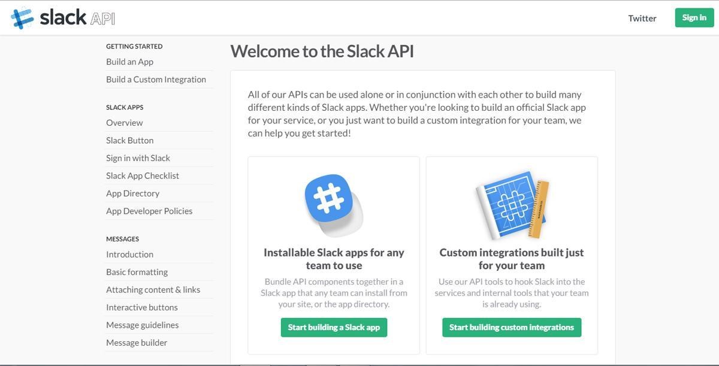Screen dimensions: 719x366
Task: Open Interactive buttons page
Action: coord(142,307)
